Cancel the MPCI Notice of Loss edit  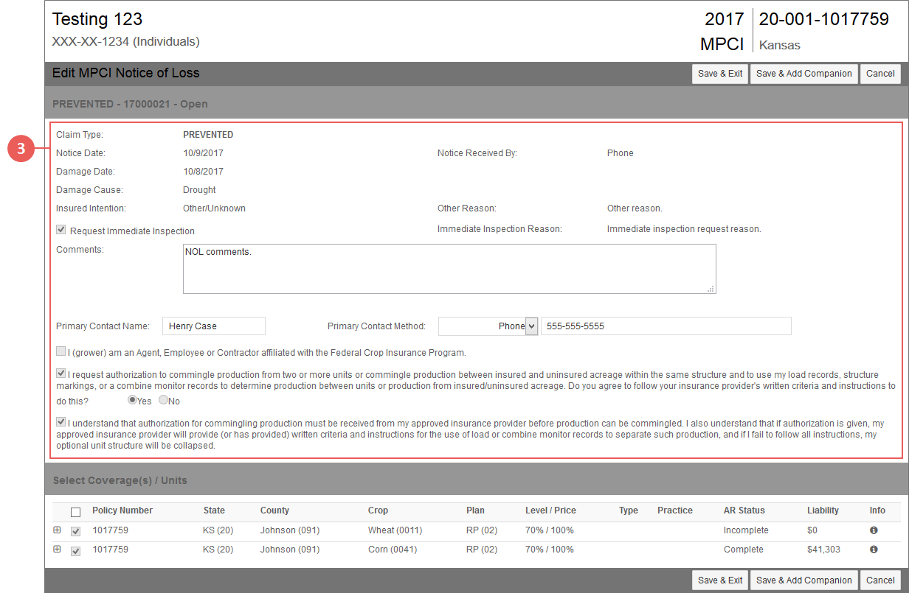(880, 74)
